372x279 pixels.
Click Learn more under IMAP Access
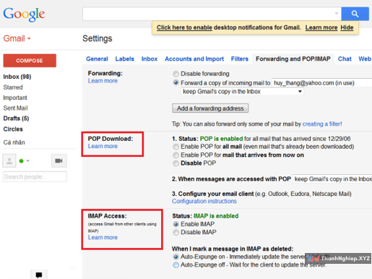(103, 237)
